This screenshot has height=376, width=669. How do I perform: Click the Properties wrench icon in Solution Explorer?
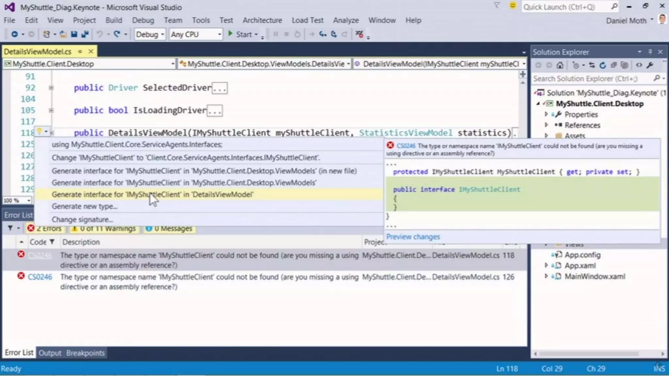tap(650, 65)
